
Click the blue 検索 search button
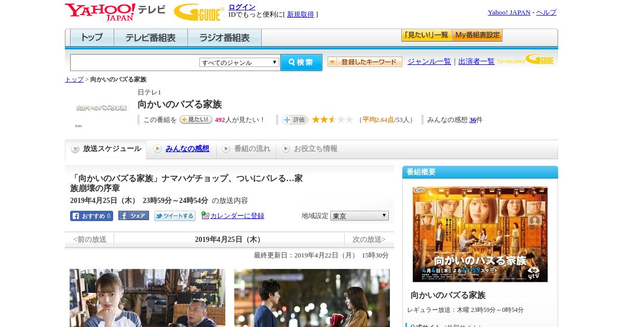point(301,62)
